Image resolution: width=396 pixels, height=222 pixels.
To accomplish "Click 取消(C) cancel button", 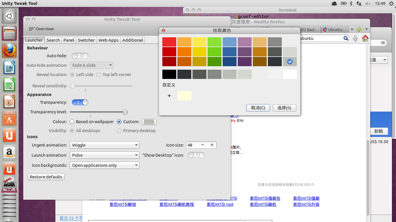I will (x=258, y=108).
